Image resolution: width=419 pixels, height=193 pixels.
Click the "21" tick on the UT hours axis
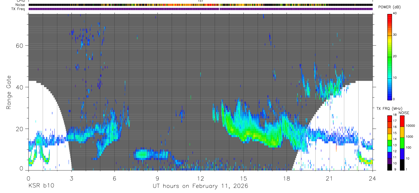[x=330, y=178]
